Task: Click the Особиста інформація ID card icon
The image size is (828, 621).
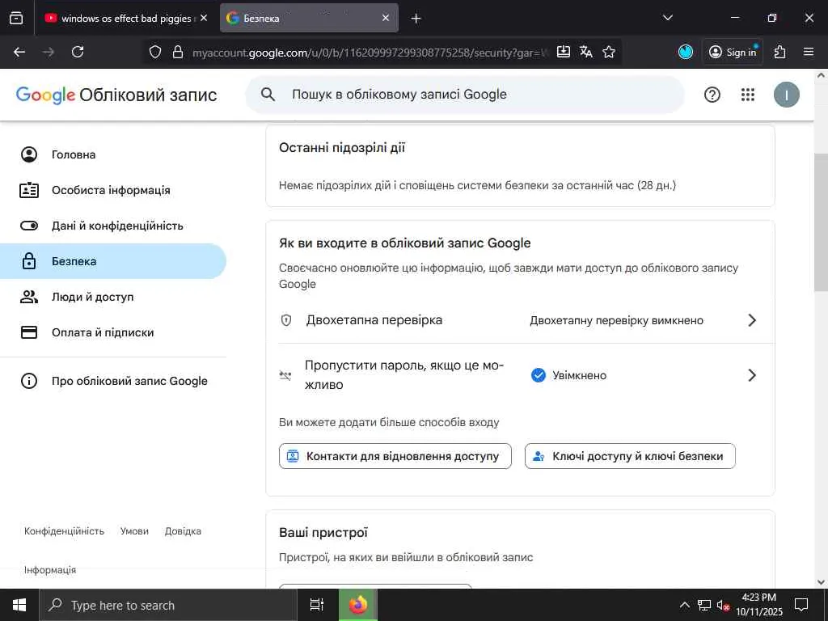Action: tap(29, 190)
